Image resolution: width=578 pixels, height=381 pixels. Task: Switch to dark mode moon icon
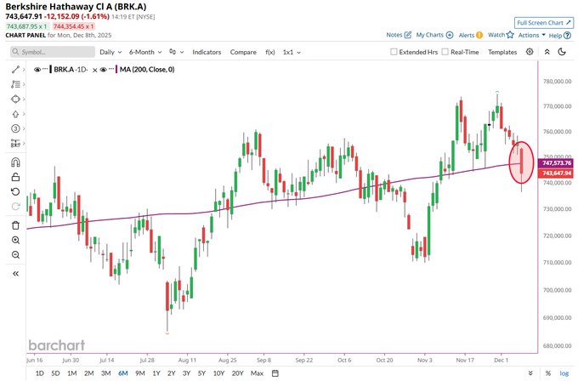(x=562, y=52)
